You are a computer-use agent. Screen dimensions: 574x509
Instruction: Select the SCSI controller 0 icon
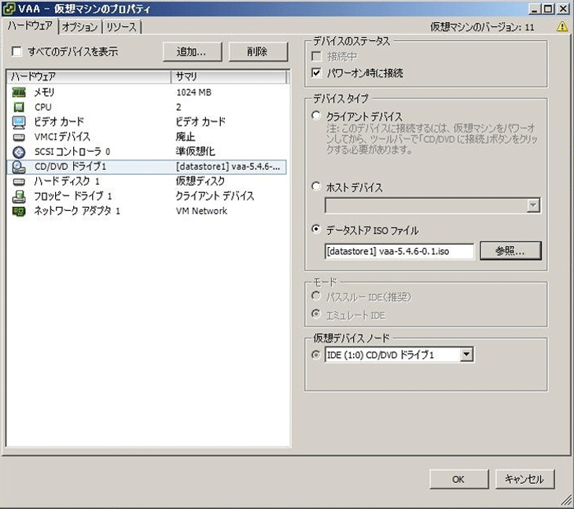point(20,151)
